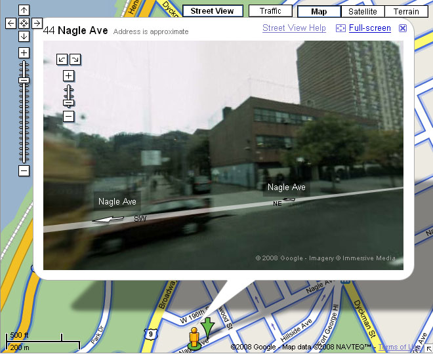Click the orange pegman on the map
The height and width of the screenshot is (354, 433).
click(x=194, y=338)
